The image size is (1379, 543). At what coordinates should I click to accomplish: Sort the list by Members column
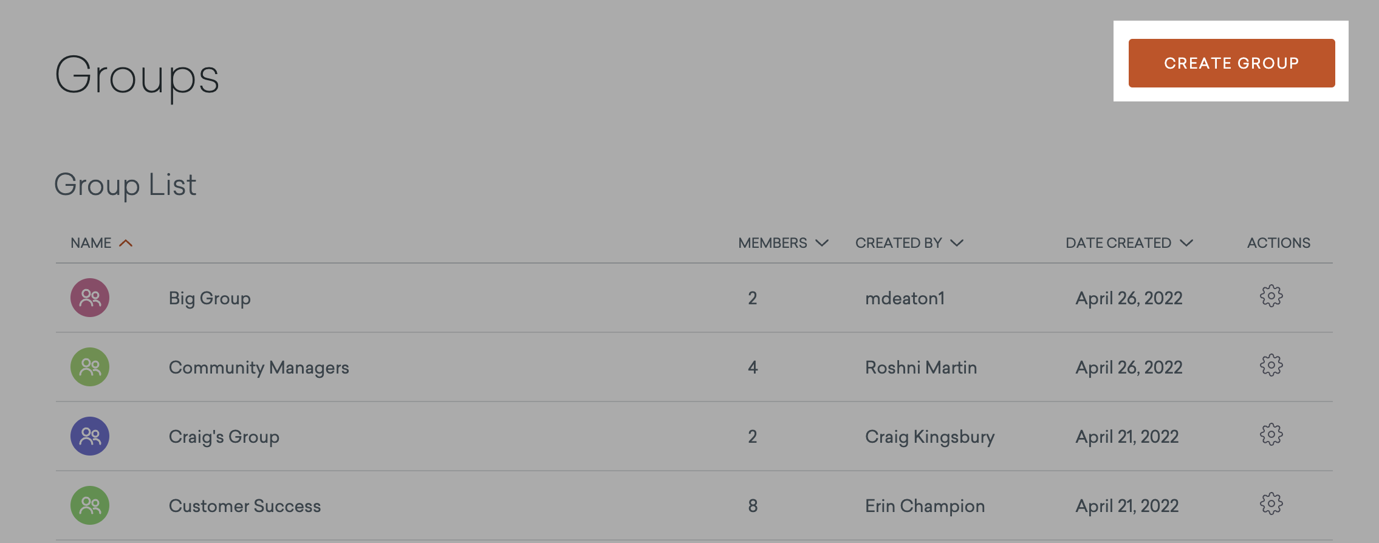coord(783,243)
